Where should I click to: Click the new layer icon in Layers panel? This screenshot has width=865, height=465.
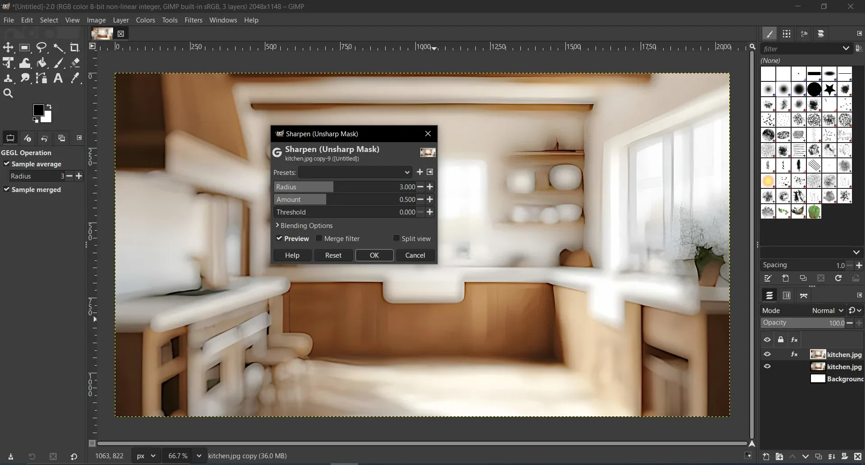[766, 456]
